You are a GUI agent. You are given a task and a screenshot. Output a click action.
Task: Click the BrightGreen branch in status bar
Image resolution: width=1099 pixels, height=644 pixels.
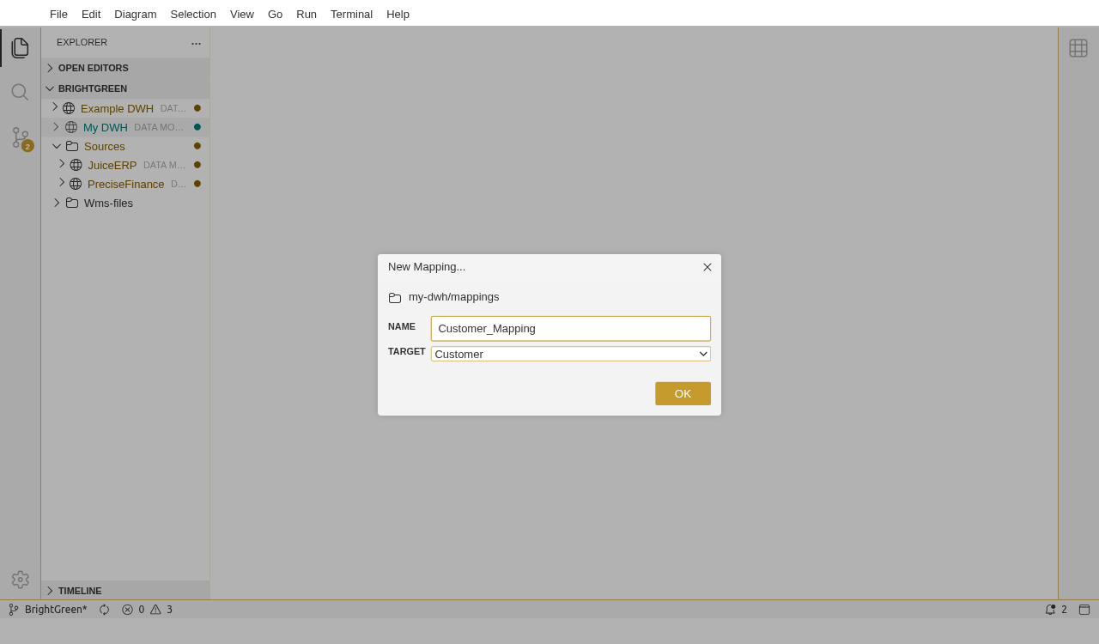pos(48,610)
